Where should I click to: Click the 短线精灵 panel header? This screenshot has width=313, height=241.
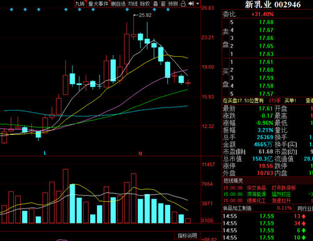click(x=233, y=180)
